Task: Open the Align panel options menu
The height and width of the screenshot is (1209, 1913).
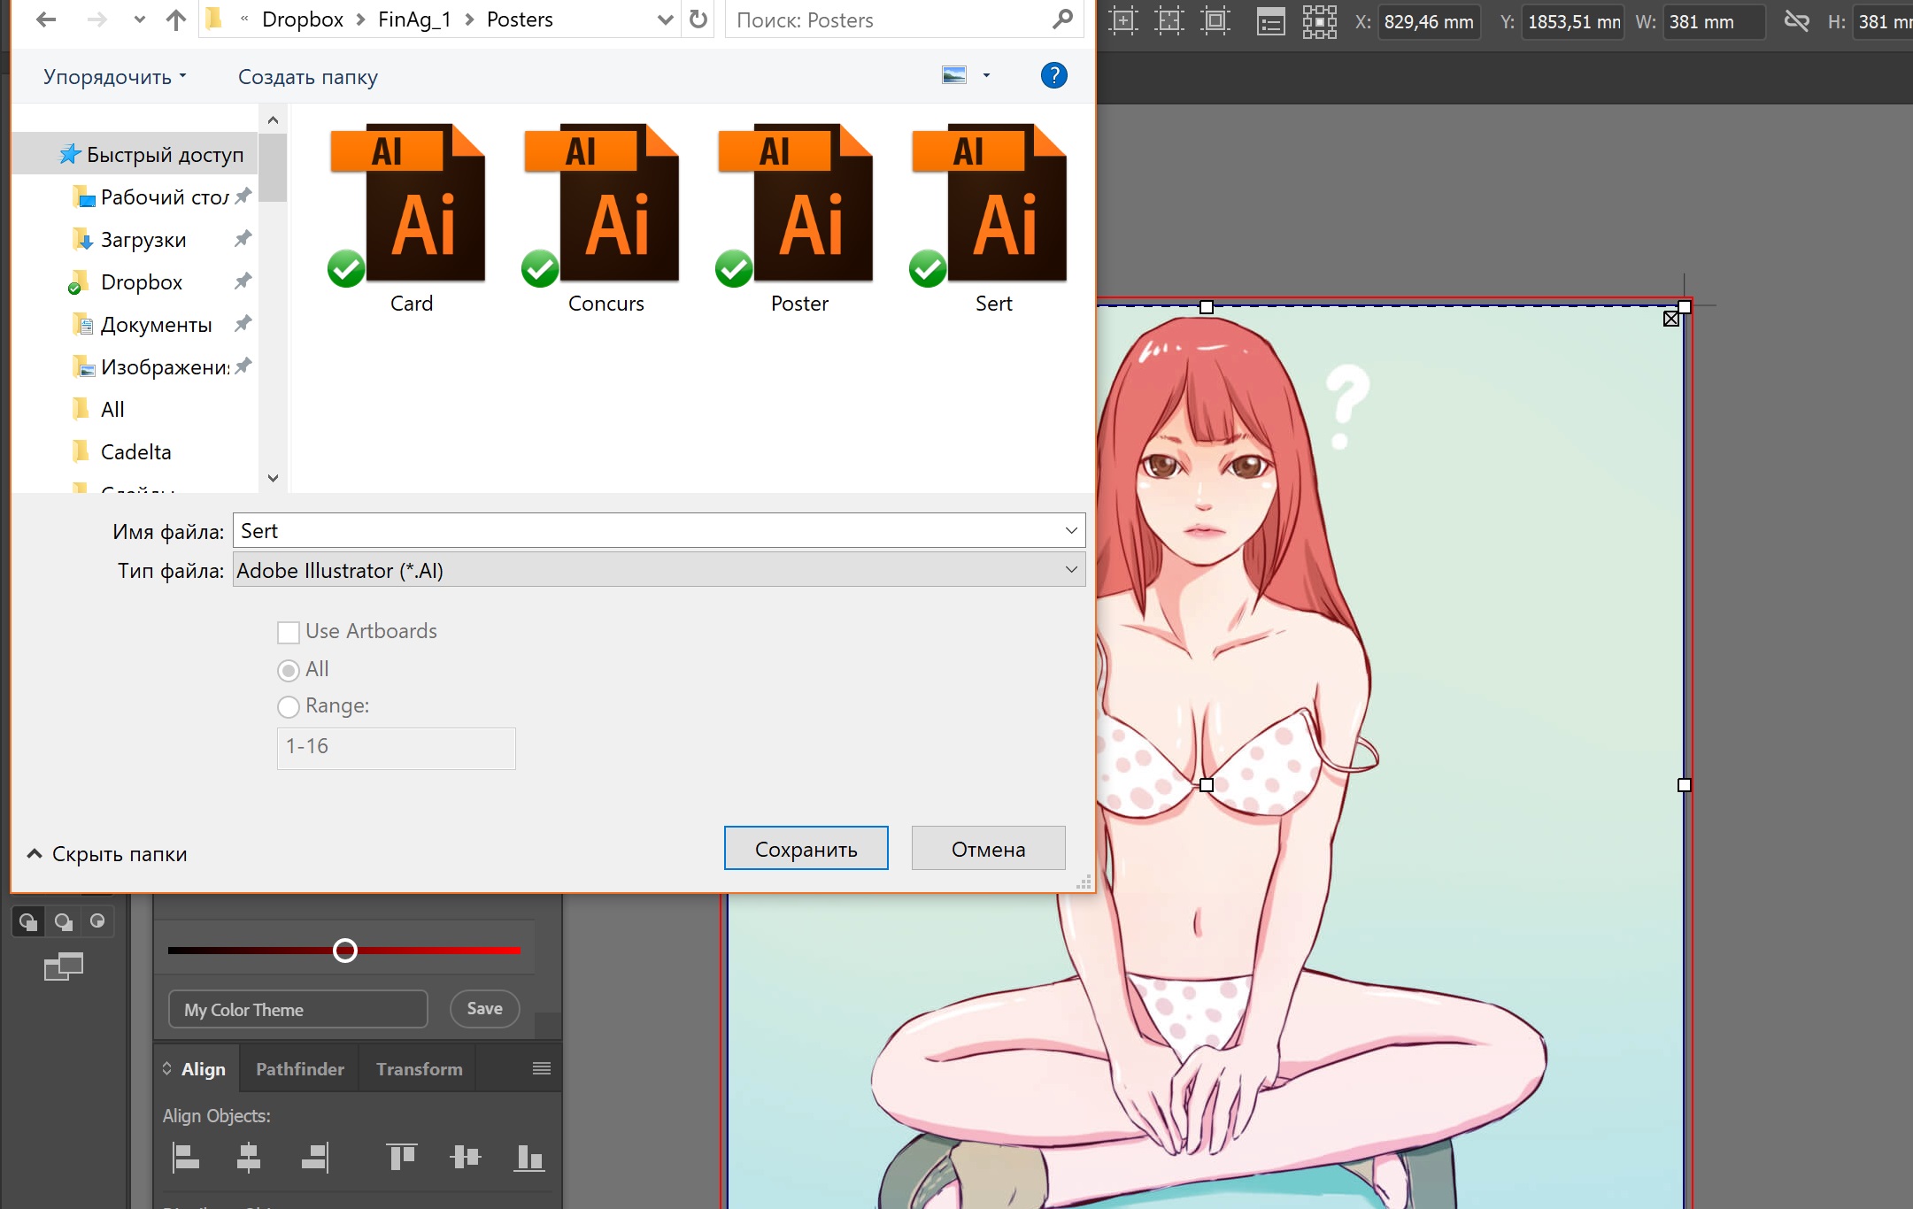Action: pyautogui.click(x=542, y=1068)
